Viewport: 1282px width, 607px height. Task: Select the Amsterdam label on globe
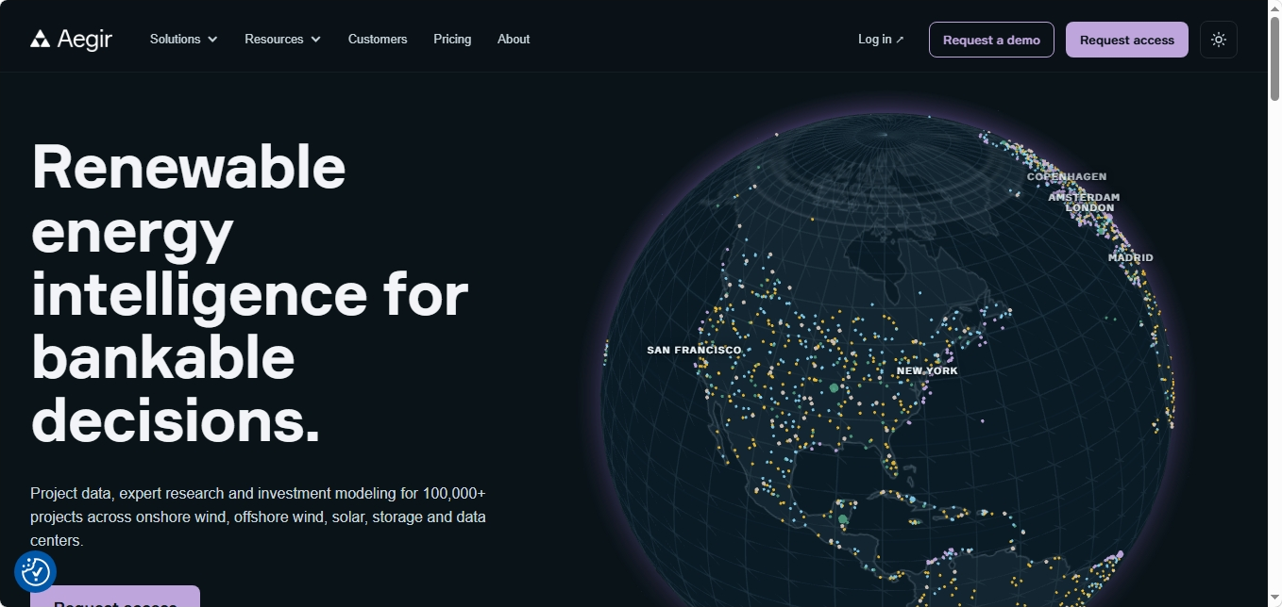coord(1084,197)
